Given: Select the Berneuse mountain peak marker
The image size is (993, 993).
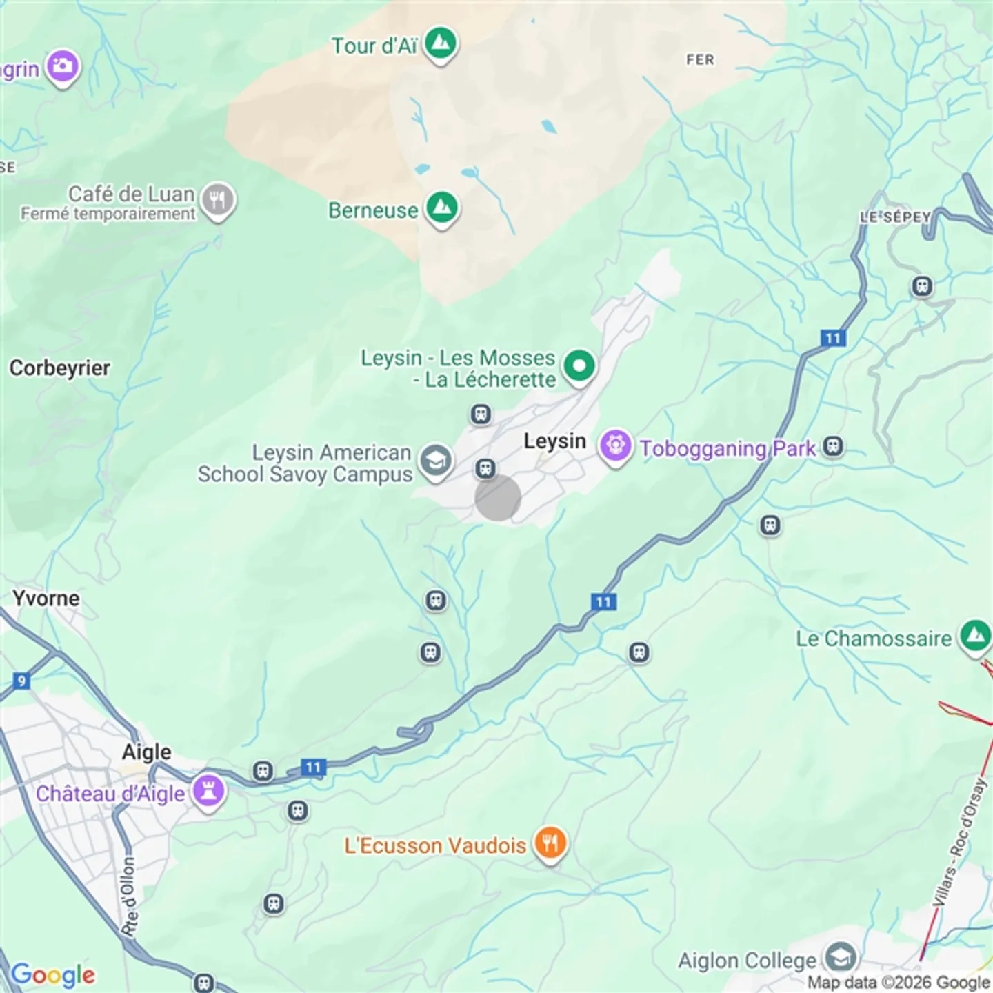Looking at the screenshot, I should click(x=442, y=209).
